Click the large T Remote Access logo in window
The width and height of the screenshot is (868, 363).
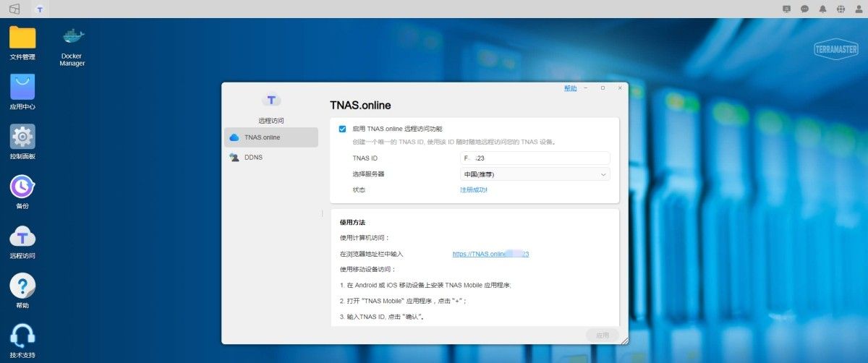click(x=271, y=100)
